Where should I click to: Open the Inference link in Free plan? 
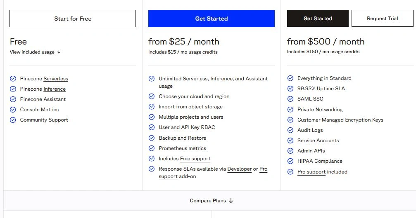[x=55, y=89]
